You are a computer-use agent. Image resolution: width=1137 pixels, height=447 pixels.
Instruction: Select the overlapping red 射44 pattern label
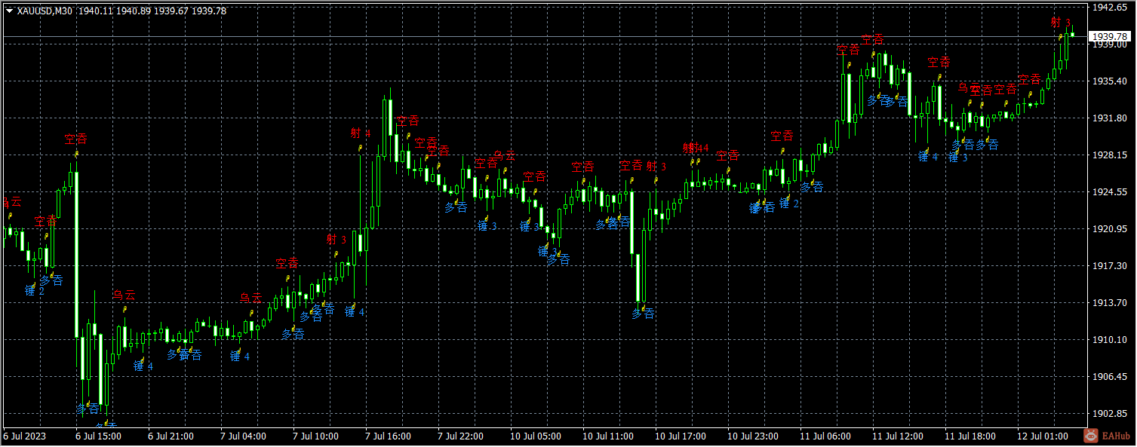696,148
